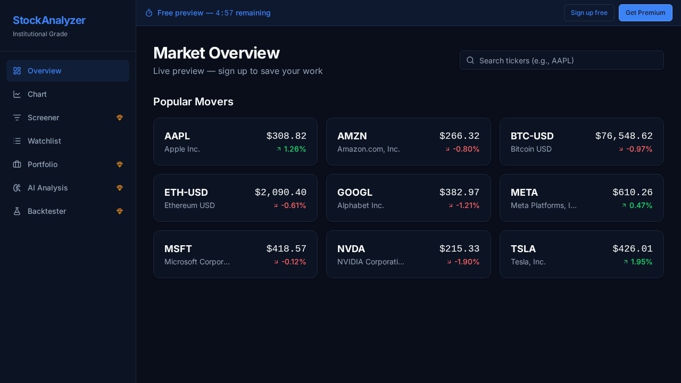Screen dimensions: 681x383
Task: Click the Backtester flask icon
Action: coord(17,211)
